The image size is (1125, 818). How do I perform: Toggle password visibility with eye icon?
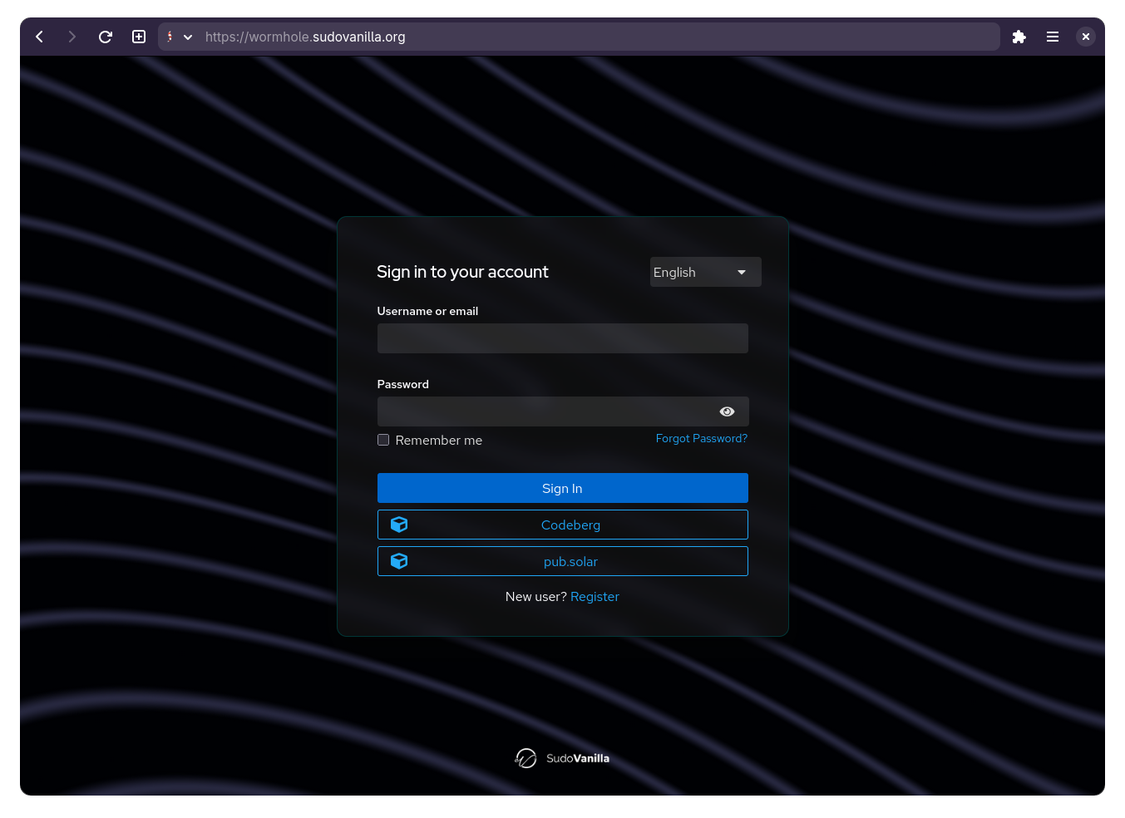coord(727,411)
